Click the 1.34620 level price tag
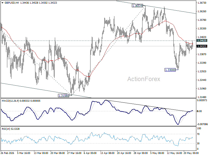The height and width of the screenshot is (156, 208). point(202,41)
